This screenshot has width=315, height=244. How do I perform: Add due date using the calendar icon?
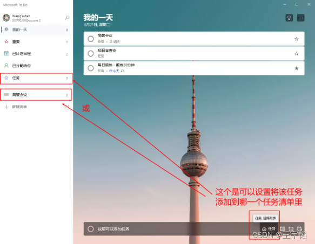pyautogui.click(x=283, y=228)
